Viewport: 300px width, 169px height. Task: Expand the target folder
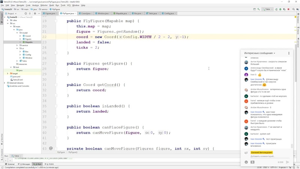point(7,73)
